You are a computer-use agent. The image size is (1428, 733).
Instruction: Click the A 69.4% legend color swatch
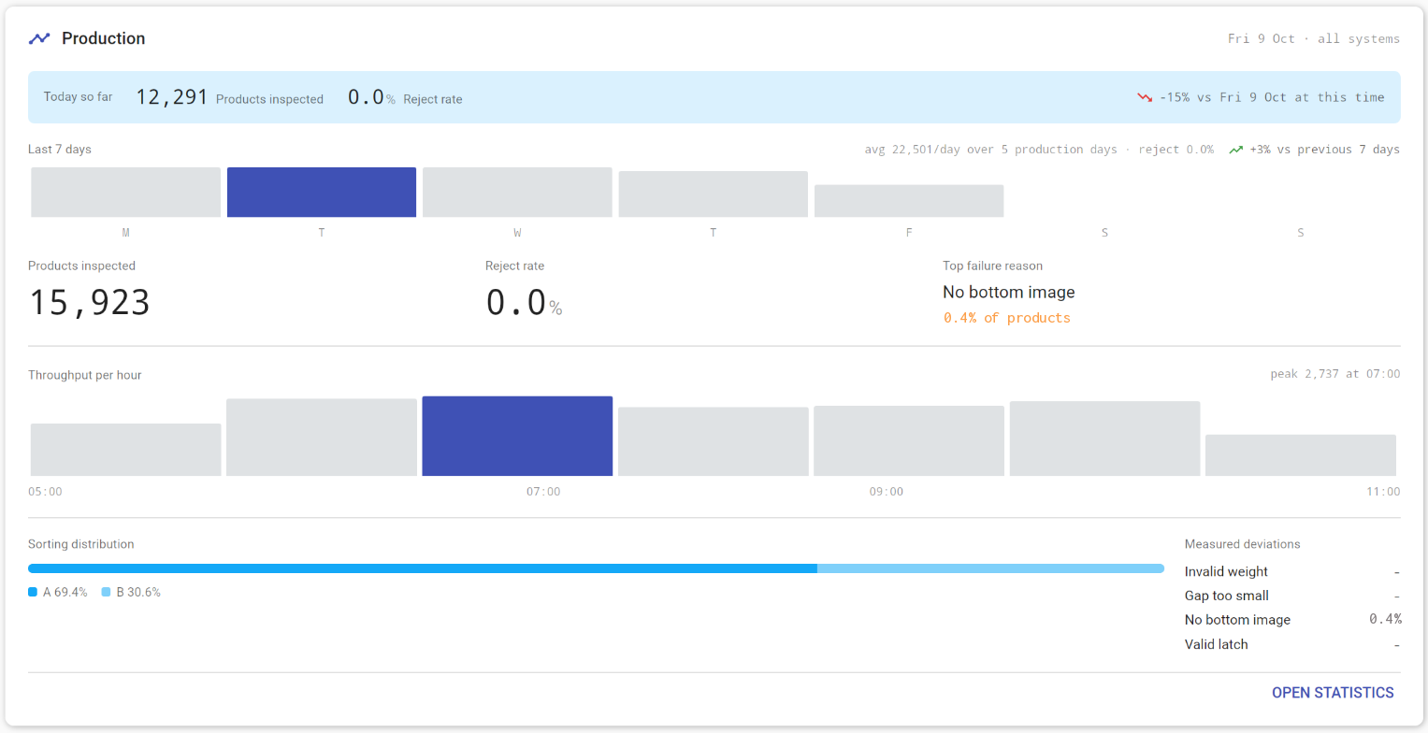click(33, 592)
